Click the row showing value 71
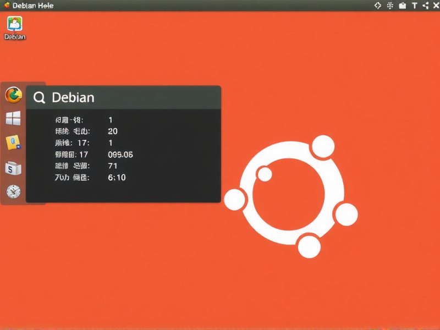This screenshot has height=330, width=440. tap(113, 166)
